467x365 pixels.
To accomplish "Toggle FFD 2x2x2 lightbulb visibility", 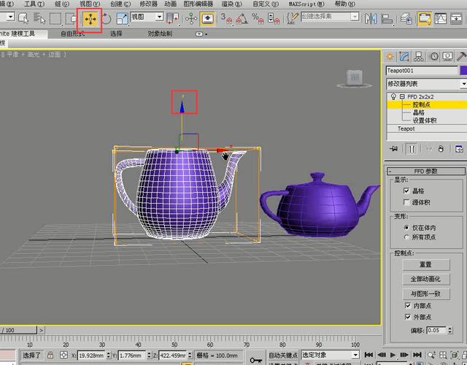I will pyautogui.click(x=393, y=96).
